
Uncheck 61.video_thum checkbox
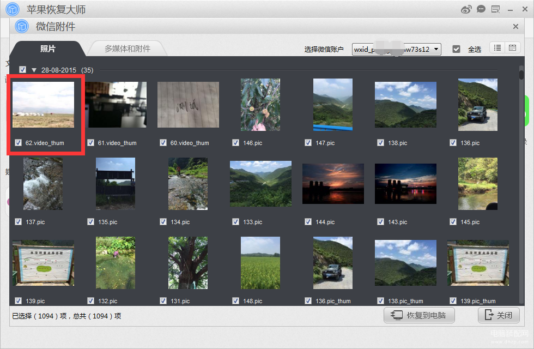(x=90, y=142)
